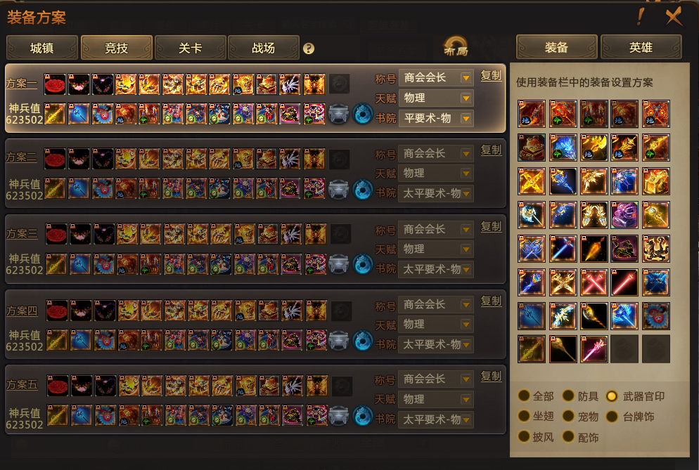The height and width of the screenshot is (470, 699).
Task: Click the red round seal icon in 方案一
Action: [55, 84]
